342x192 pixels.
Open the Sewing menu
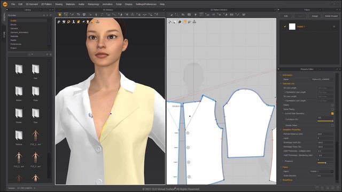(x=59, y=4)
